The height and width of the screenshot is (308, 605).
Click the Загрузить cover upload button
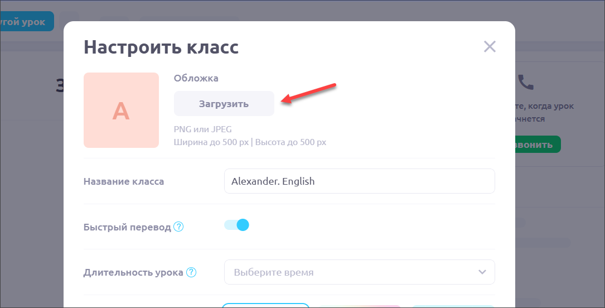[x=224, y=103]
